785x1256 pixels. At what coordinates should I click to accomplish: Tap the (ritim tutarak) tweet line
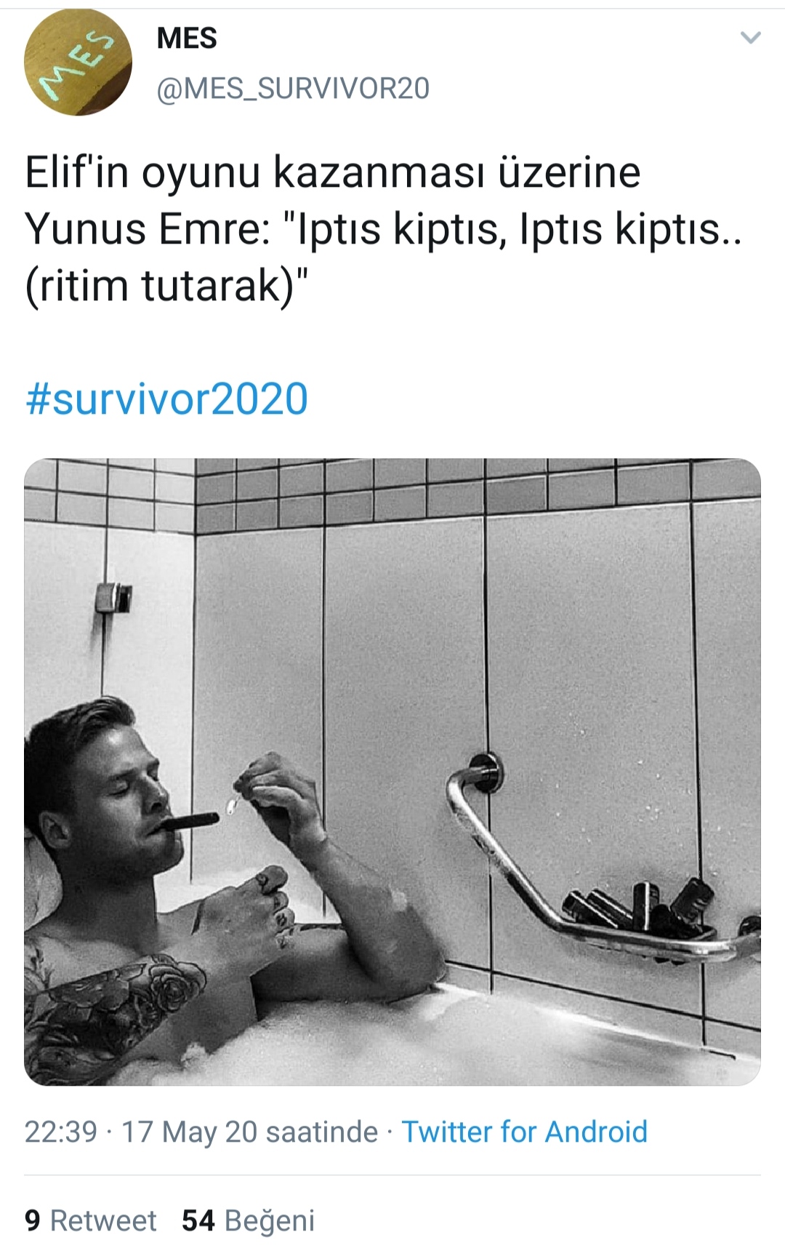pyautogui.click(x=167, y=286)
